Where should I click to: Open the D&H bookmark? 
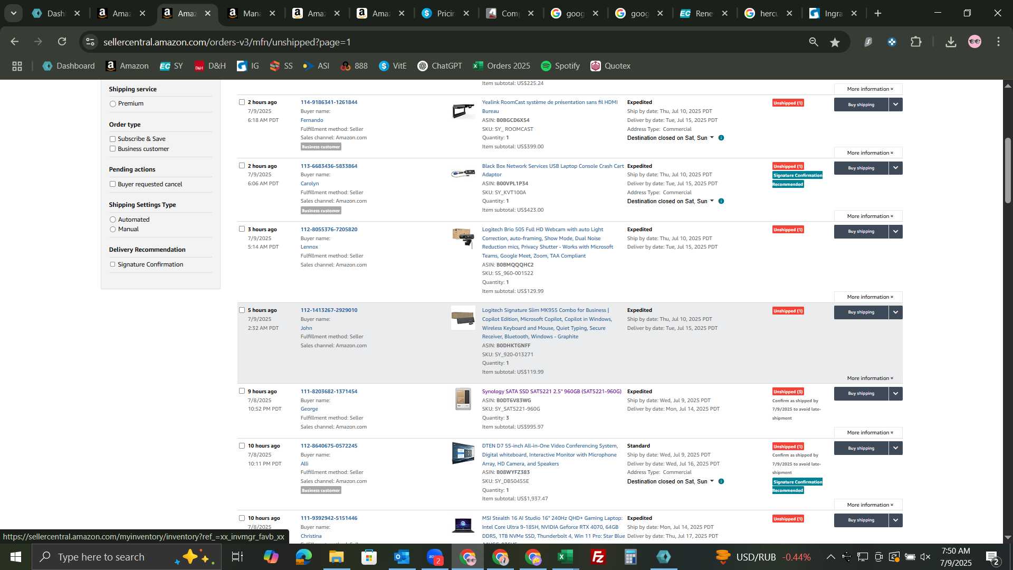coord(210,66)
